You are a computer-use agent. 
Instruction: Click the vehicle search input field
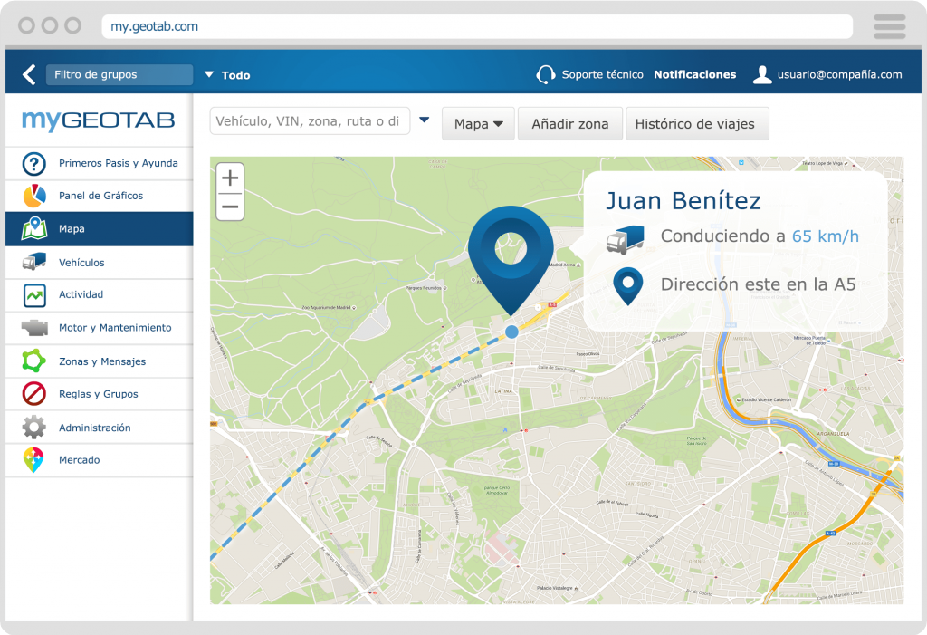click(x=310, y=121)
